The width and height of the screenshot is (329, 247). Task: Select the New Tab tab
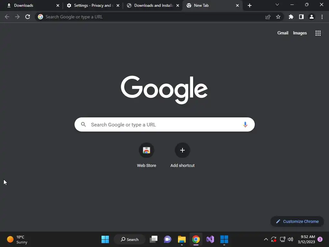pyautogui.click(x=212, y=5)
